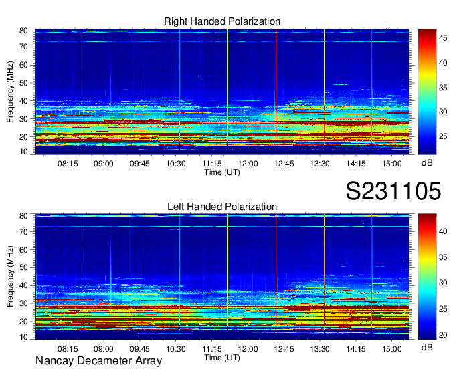
Task: Click the dB unit label under upper color bar
Action: pos(427,163)
